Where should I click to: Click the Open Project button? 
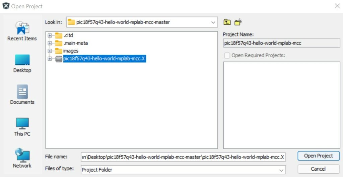click(318, 156)
